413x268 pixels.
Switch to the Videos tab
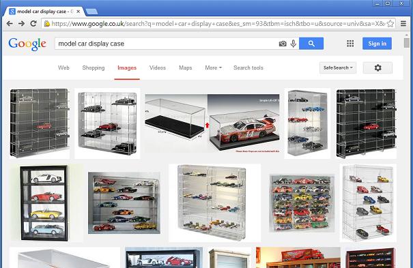(158, 68)
